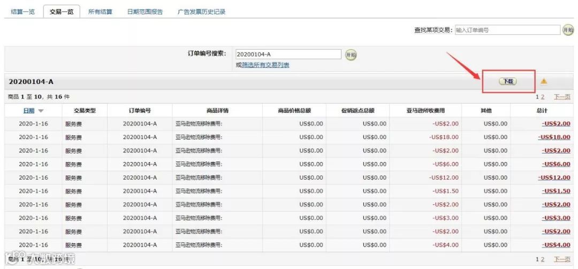Click the top 下一页 link
This screenshot has height=269, width=578.
562,97
